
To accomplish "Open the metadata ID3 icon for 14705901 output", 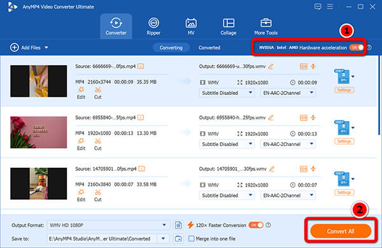I will point(304,169).
